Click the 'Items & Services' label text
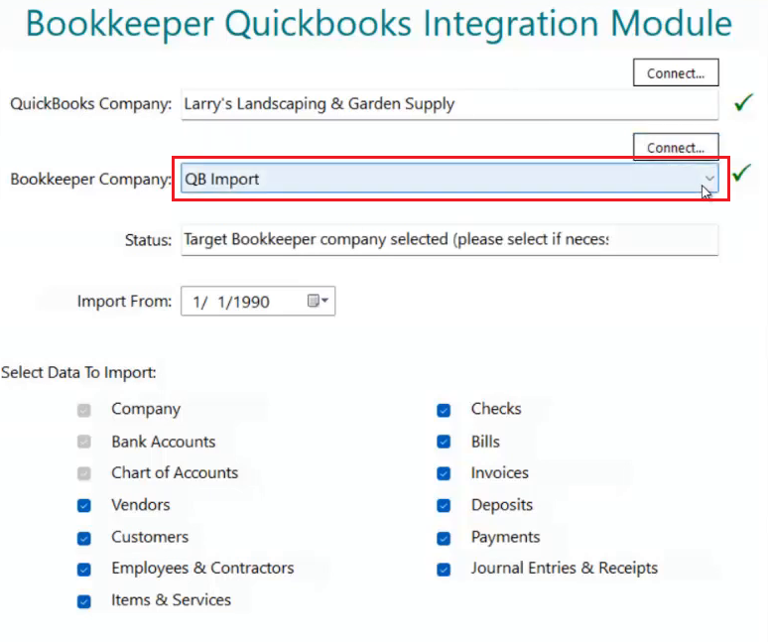This screenshot has width=769, height=642. [x=171, y=599]
